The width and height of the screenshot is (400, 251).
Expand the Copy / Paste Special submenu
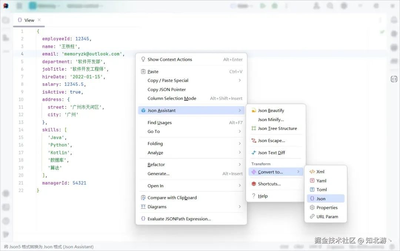240,80
